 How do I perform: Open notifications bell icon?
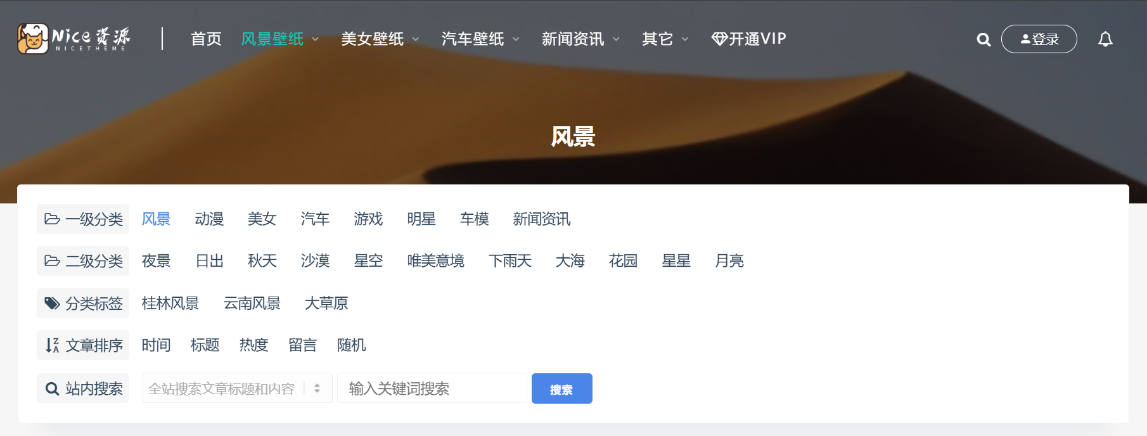(1105, 39)
